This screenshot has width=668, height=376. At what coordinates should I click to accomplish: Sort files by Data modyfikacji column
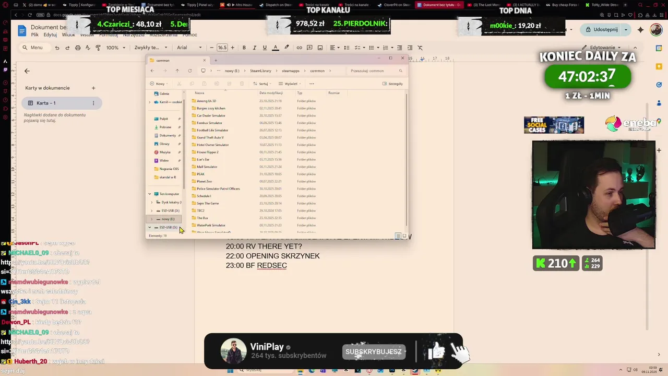[270, 93]
